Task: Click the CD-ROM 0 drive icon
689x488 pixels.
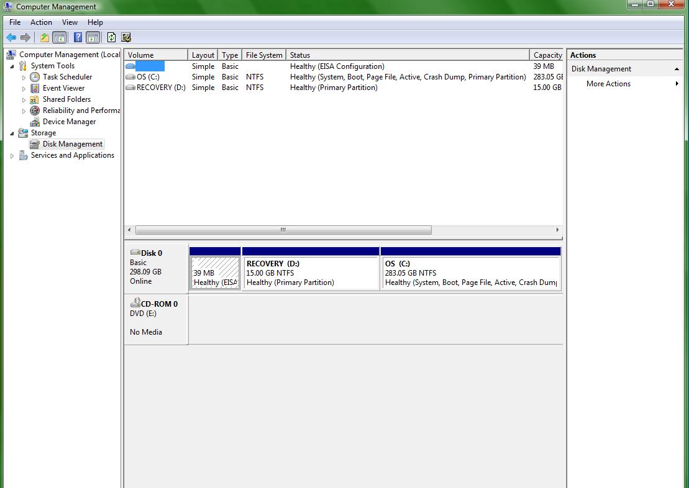Action: point(135,302)
